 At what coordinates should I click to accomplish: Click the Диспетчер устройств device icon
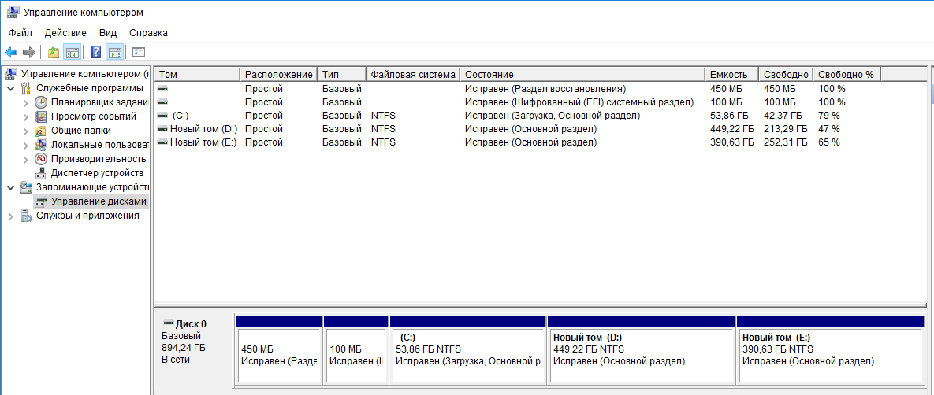coord(40,173)
